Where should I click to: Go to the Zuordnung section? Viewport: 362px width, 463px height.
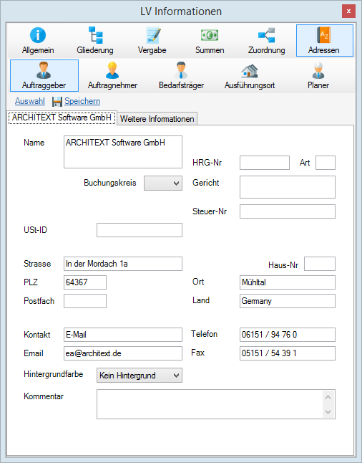click(266, 41)
